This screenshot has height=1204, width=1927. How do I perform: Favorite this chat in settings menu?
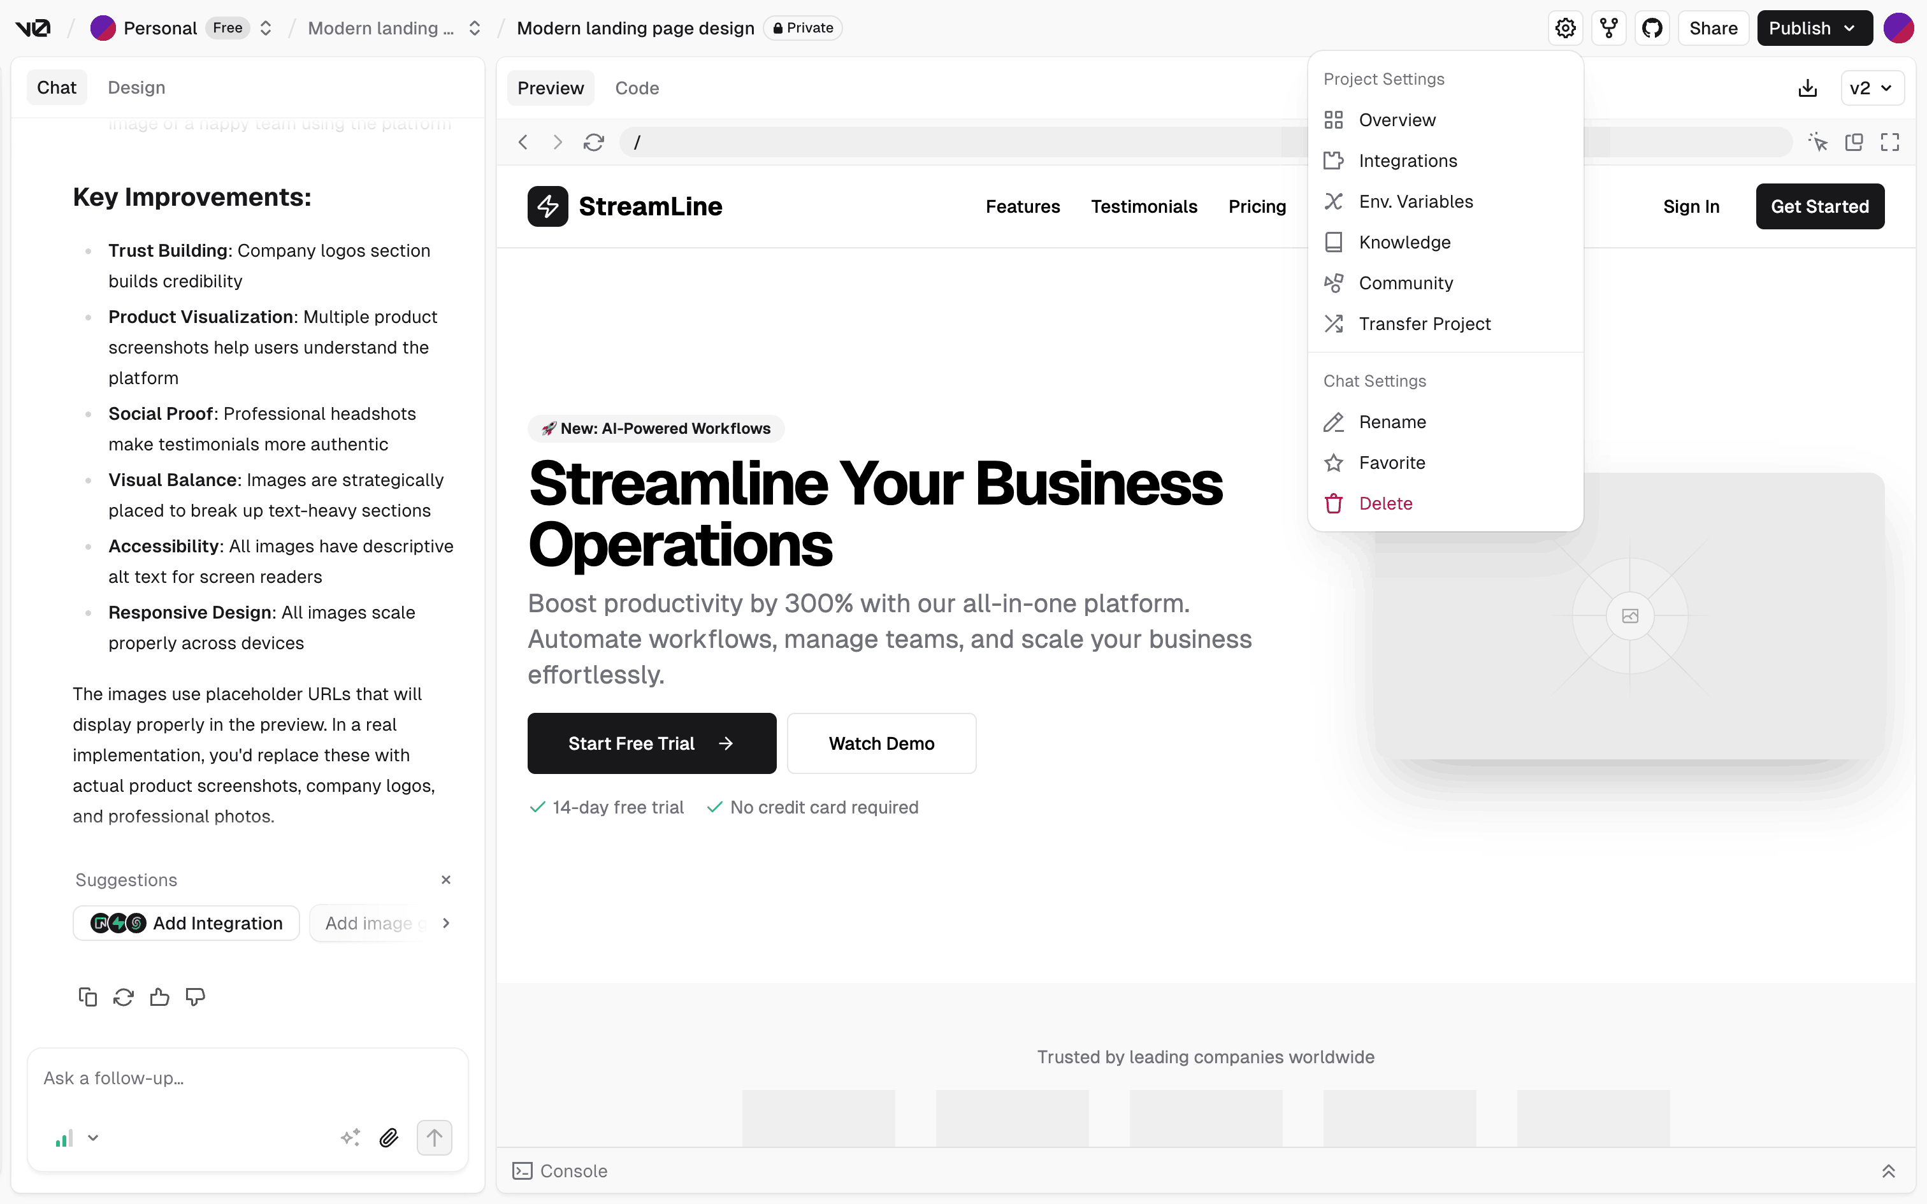1391,462
